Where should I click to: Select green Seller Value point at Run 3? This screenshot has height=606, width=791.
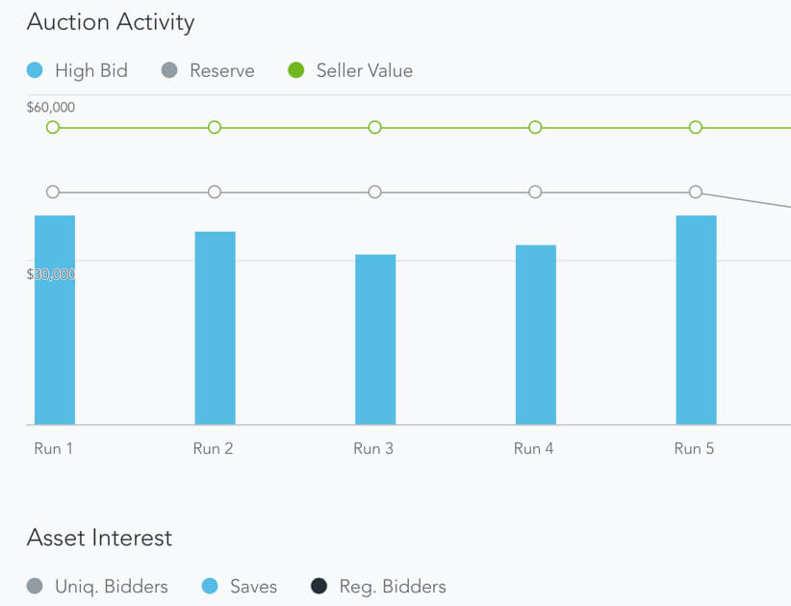click(375, 127)
